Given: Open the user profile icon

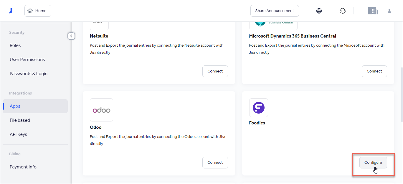Looking at the screenshot, I should pyautogui.click(x=389, y=11).
